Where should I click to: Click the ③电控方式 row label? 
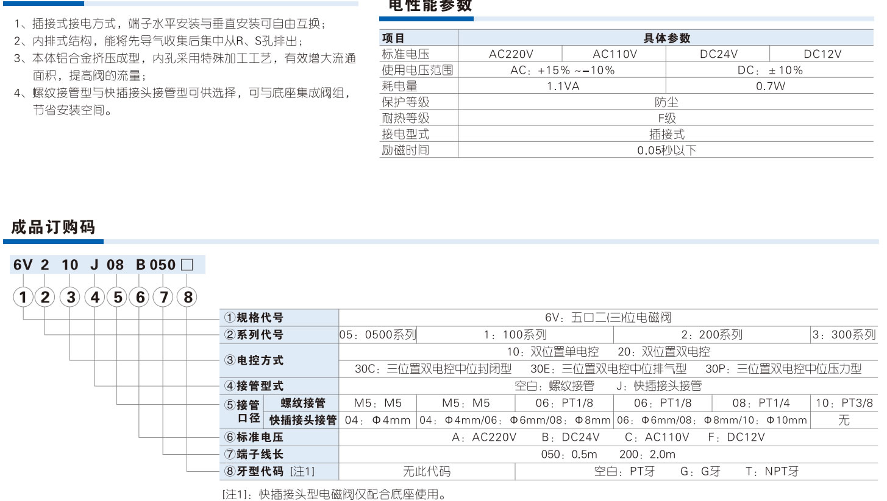254,360
